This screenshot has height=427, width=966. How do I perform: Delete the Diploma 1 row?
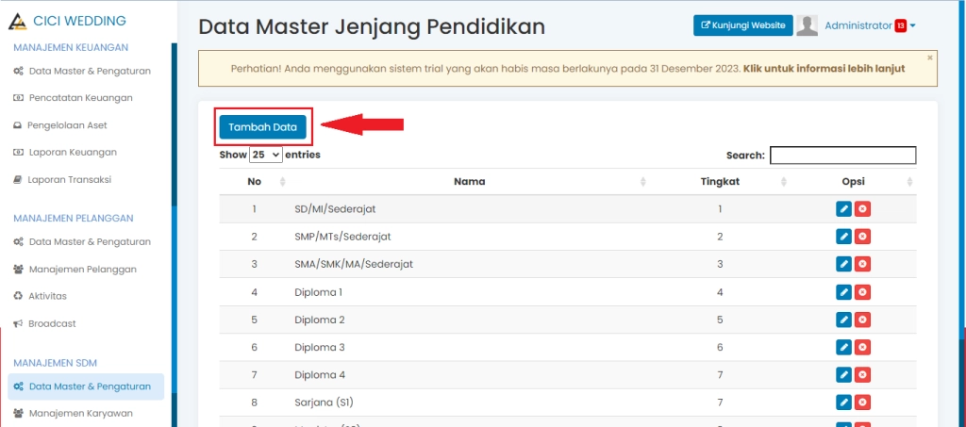click(862, 292)
